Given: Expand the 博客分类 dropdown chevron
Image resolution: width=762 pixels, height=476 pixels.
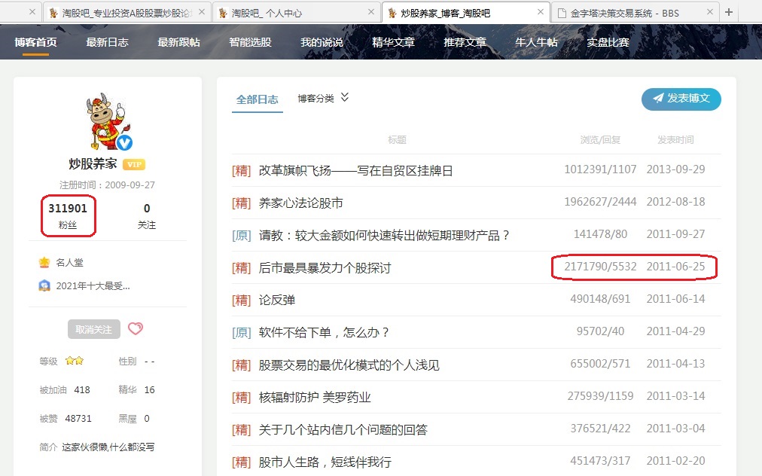Looking at the screenshot, I should 345,97.
